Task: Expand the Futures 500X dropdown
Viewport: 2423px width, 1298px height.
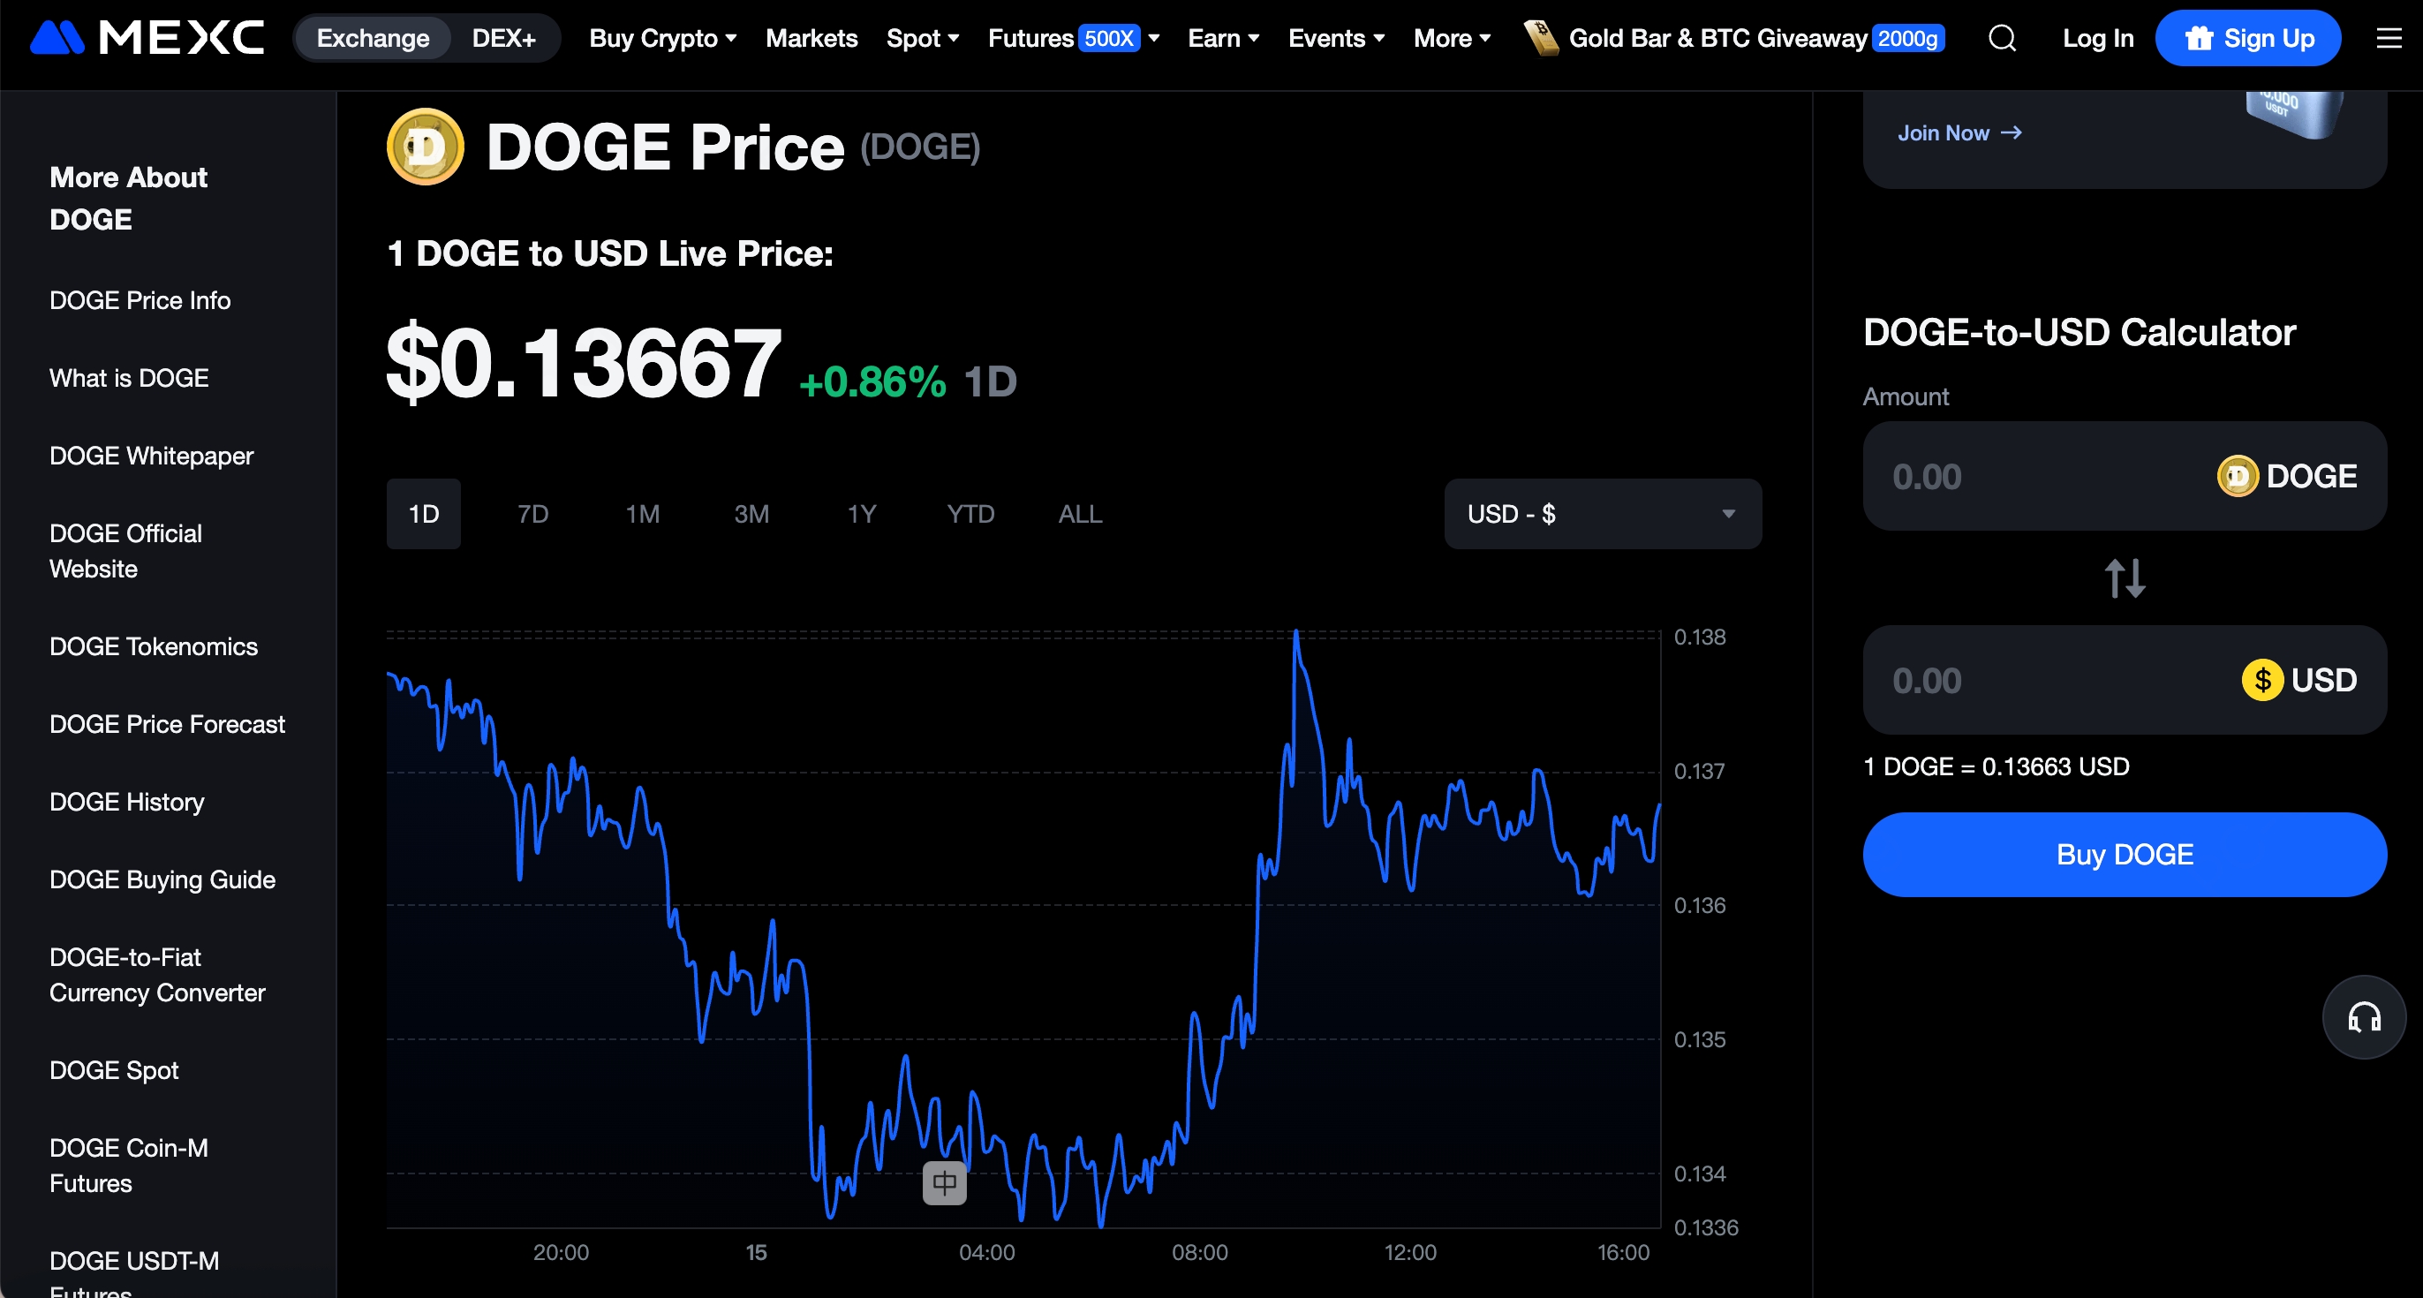Action: tap(1073, 39)
